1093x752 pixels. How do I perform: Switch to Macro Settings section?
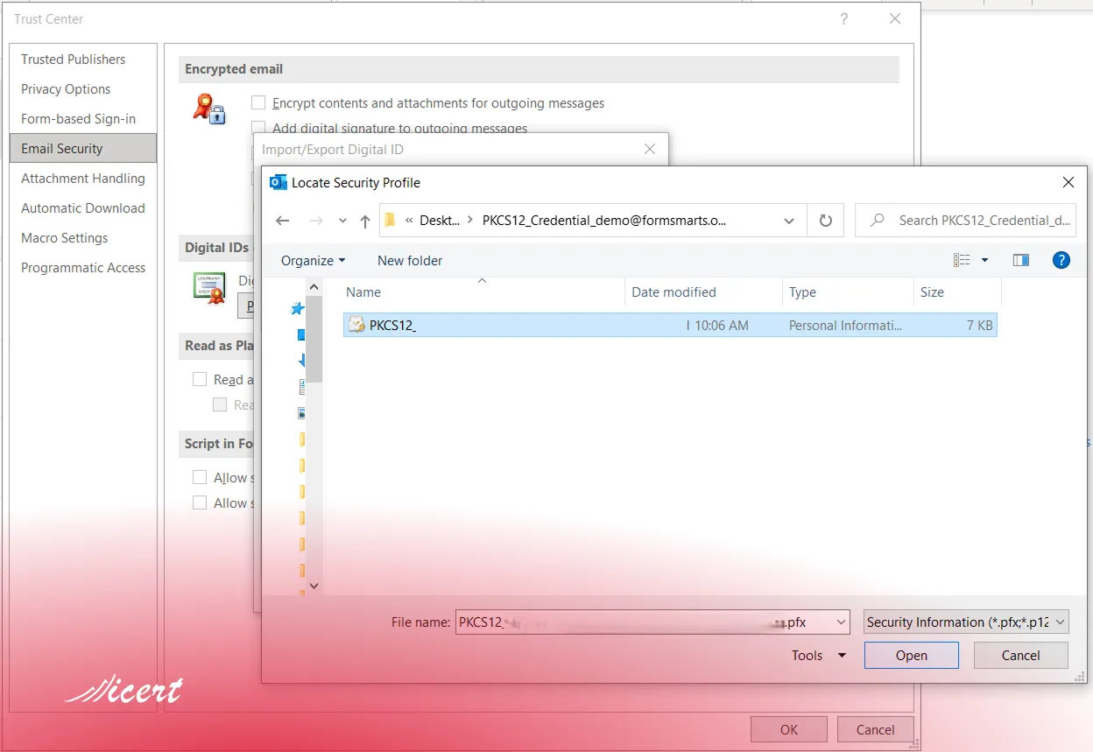click(65, 238)
